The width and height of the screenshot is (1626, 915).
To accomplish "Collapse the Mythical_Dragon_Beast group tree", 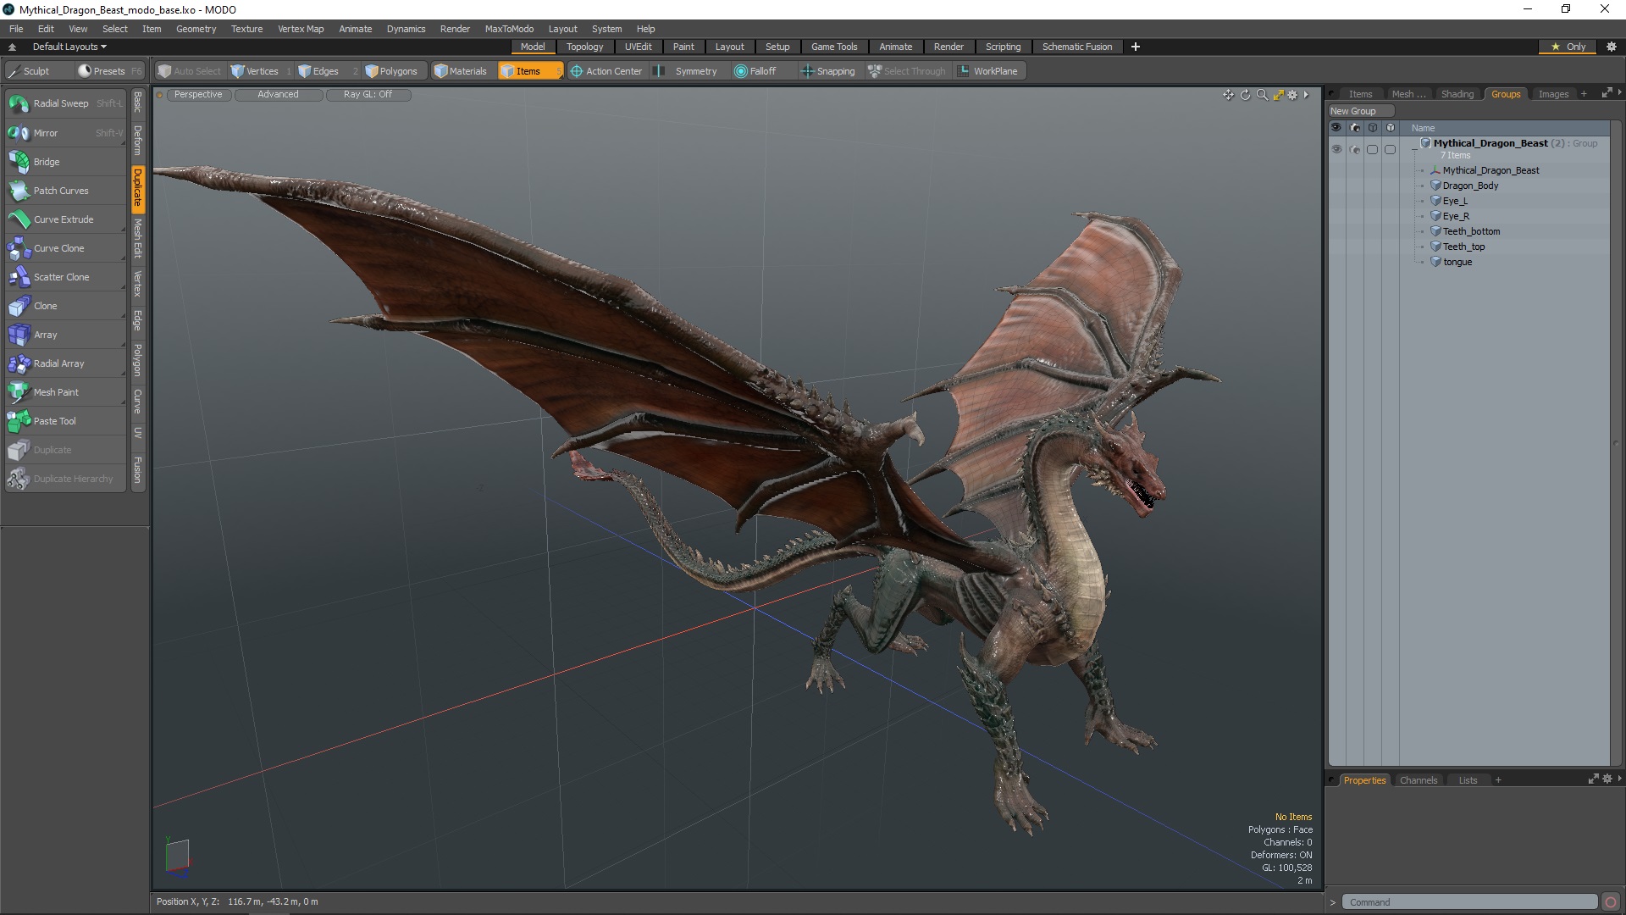I will 1414,148.
